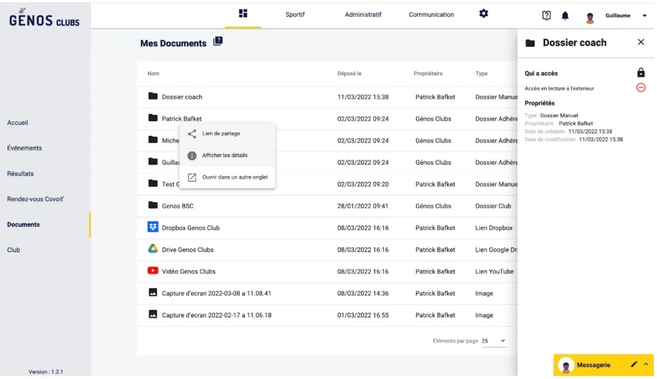Click the help question mark icon
The height and width of the screenshot is (379, 657).
[547, 16]
